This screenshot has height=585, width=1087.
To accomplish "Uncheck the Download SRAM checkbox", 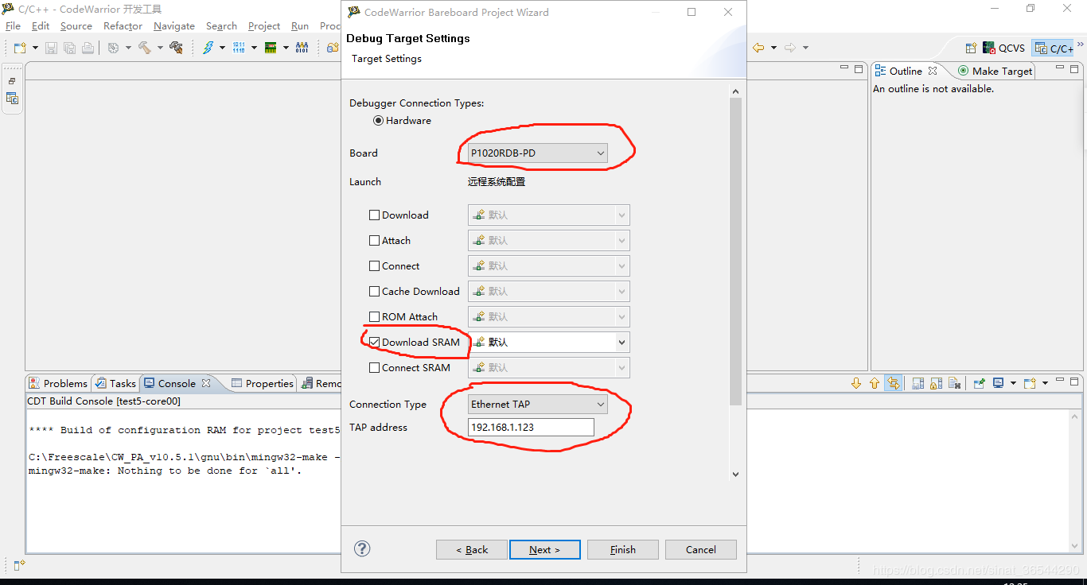I will pyautogui.click(x=375, y=343).
